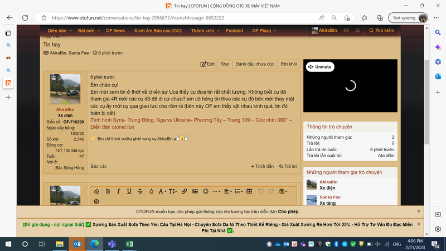This screenshot has width=446, height=251.
Task: Toggle Star on this conversation
Action: 225,64
